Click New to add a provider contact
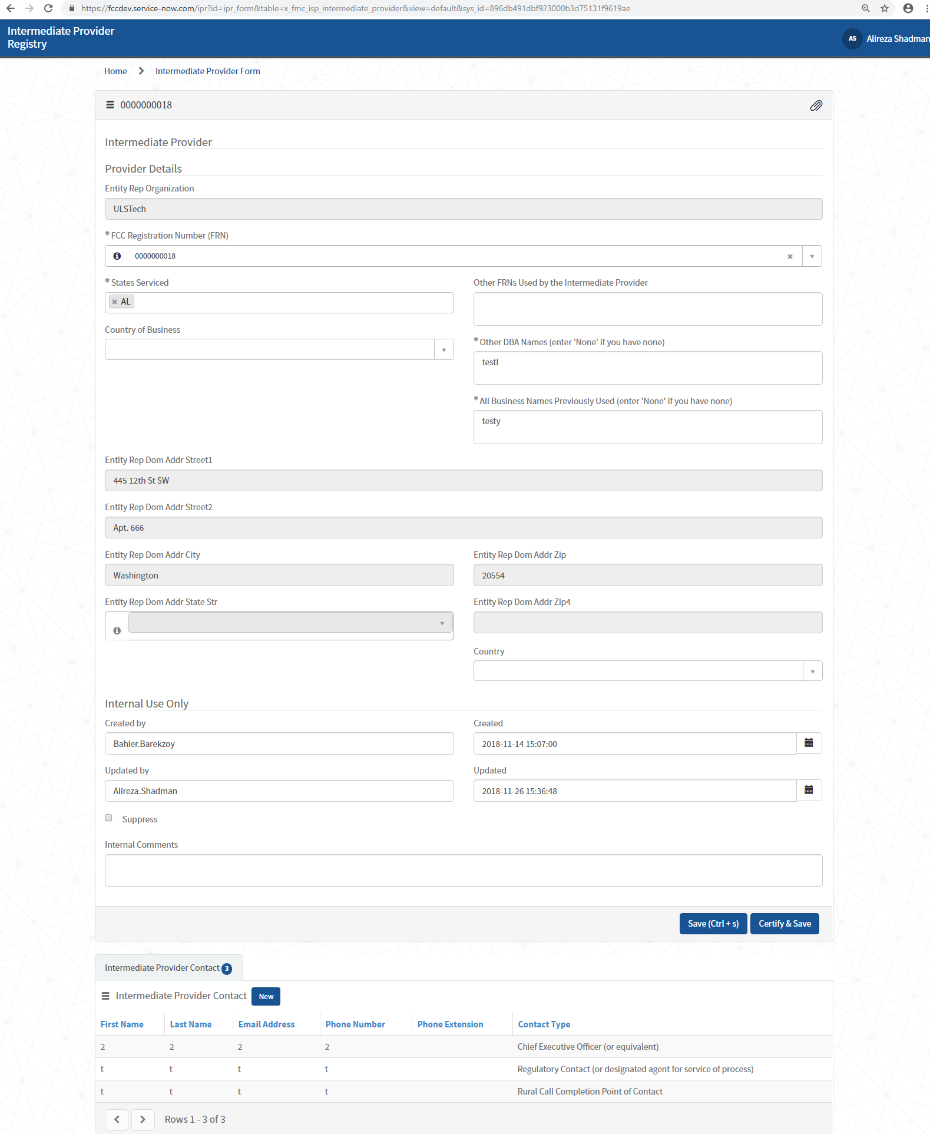Image resolution: width=930 pixels, height=1134 pixels. 266,996
